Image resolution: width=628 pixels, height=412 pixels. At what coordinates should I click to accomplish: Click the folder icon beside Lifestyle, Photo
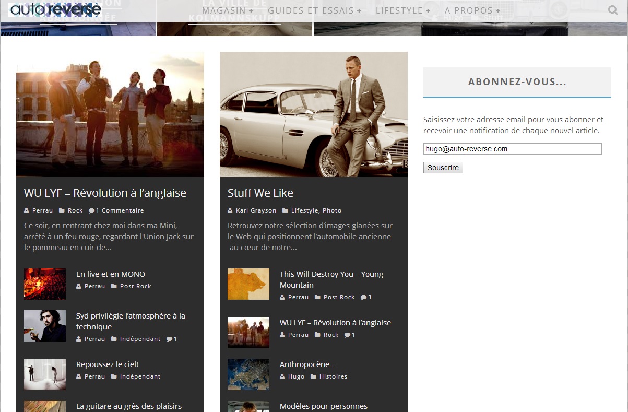tap(285, 210)
